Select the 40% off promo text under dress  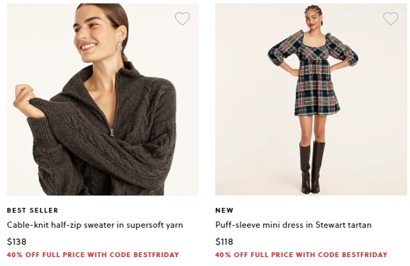(x=301, y=255)
